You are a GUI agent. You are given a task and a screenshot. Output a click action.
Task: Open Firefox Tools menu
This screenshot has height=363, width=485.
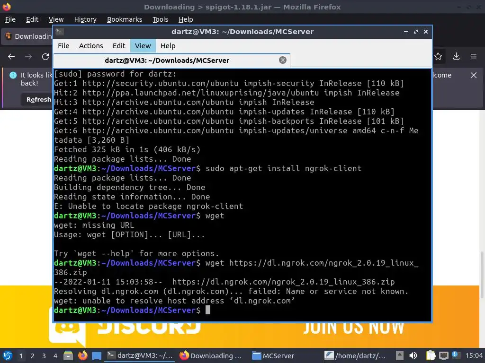[160, 19]
